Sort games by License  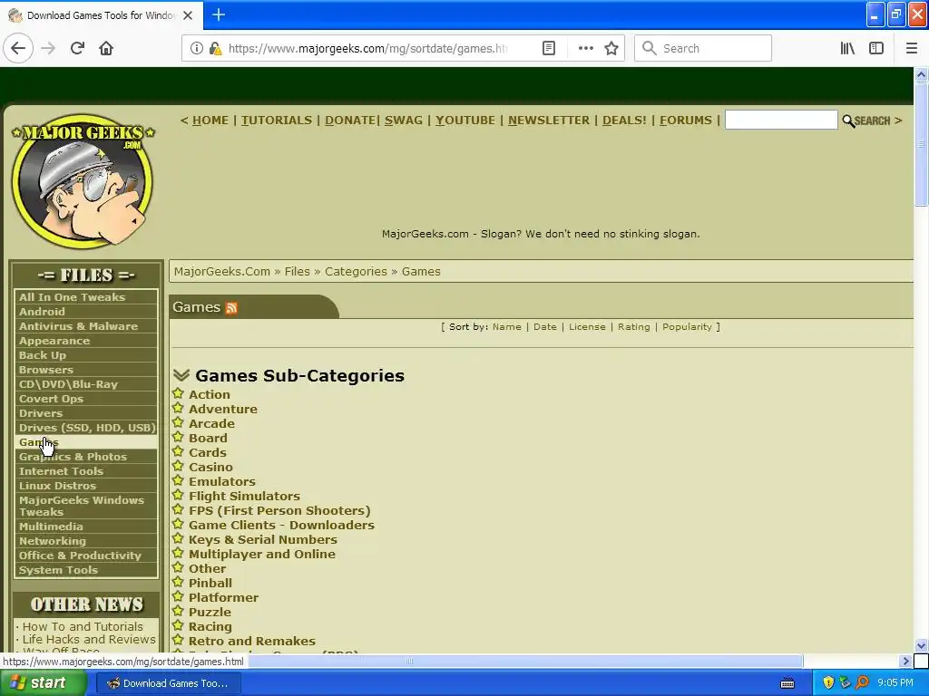click(x=587, y=326)
